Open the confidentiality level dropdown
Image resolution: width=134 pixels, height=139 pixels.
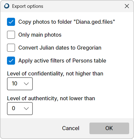20,84
